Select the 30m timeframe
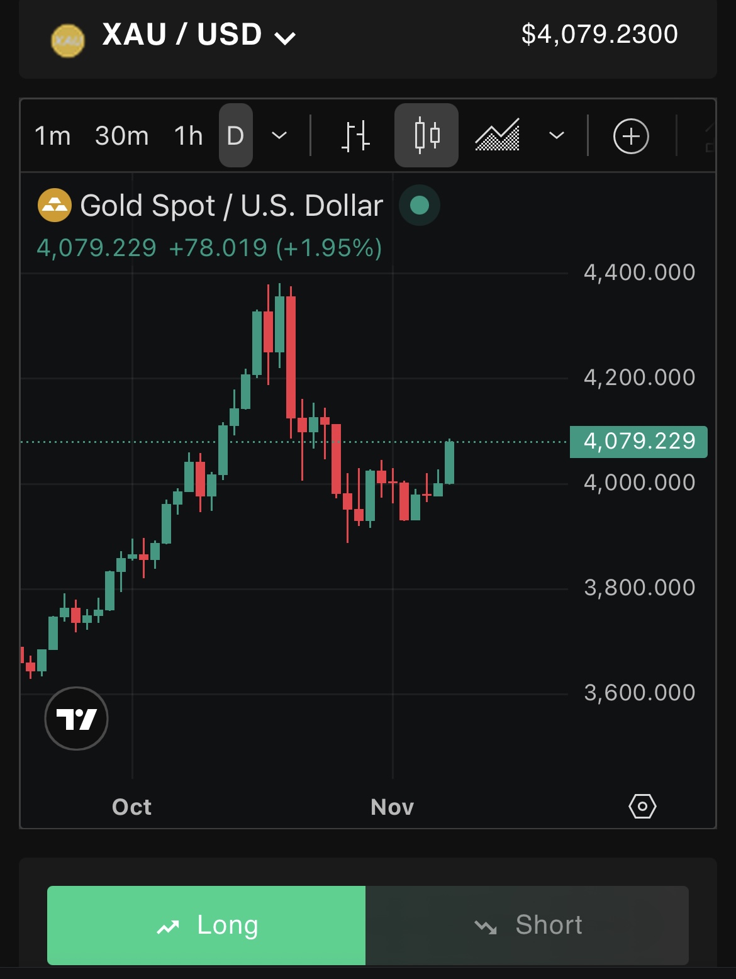This screenshot has height=979, width=736. point(122,136)
